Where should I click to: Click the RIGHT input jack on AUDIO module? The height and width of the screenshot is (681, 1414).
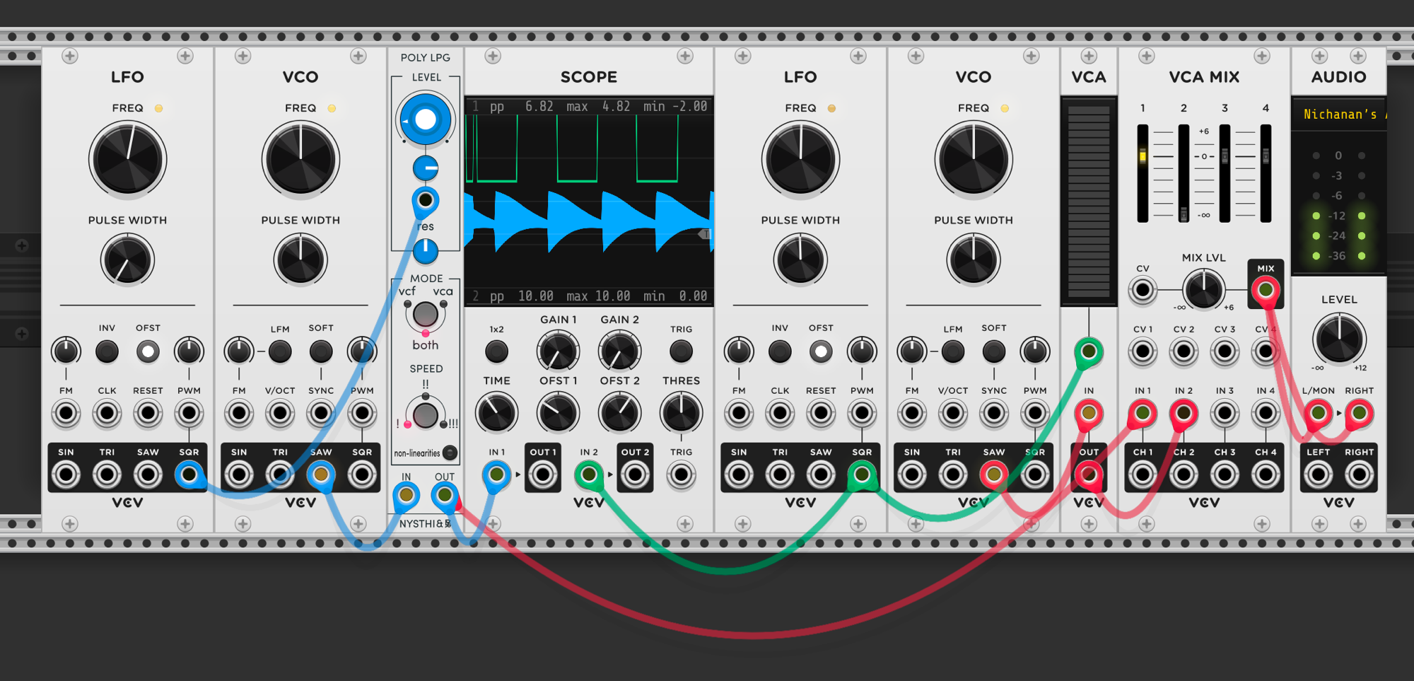[x=1359, y=413]
